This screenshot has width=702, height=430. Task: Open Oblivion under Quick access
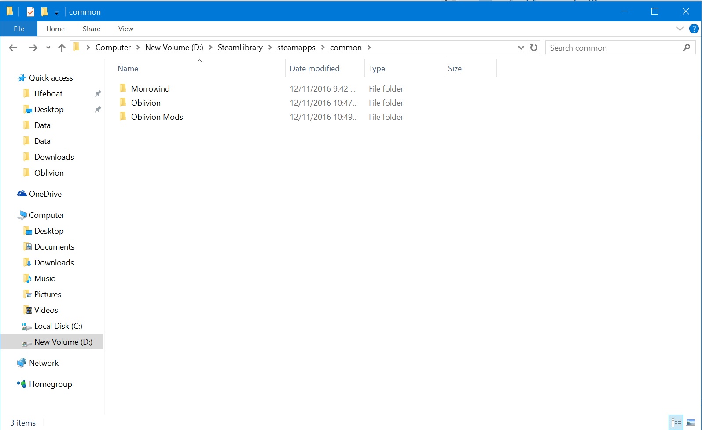tap(49, 173)
